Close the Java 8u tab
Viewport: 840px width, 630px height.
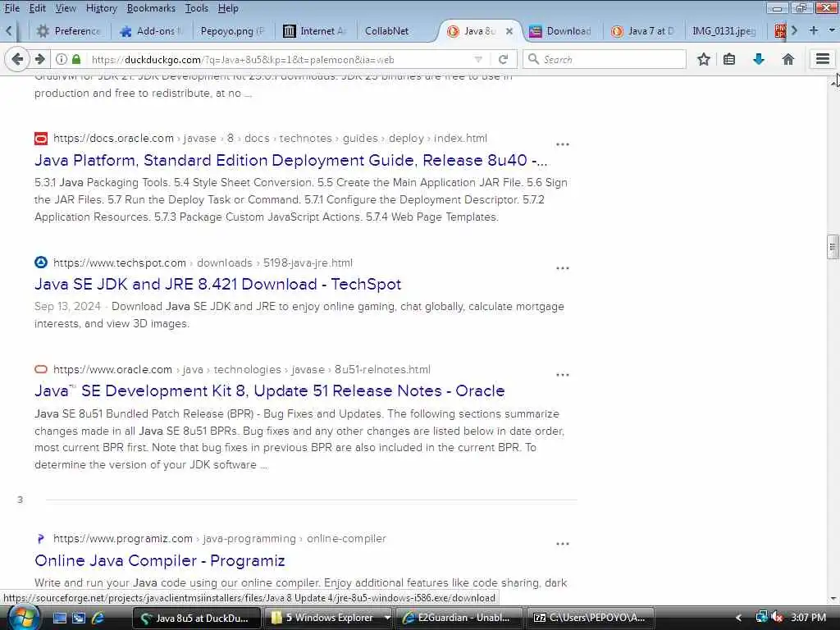click(509, 32)
